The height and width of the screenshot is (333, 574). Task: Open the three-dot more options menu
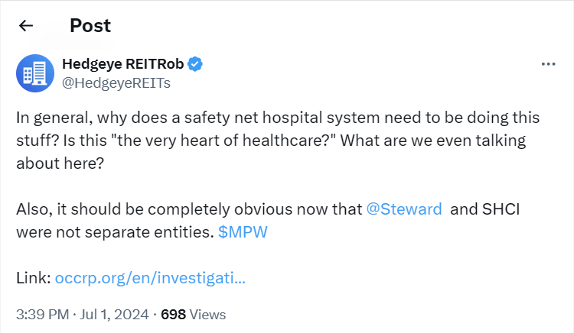548,64
